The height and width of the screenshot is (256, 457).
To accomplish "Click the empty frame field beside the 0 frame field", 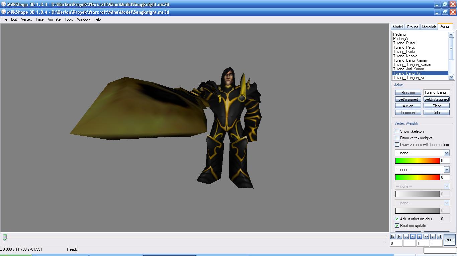I will tap(409, 243).
